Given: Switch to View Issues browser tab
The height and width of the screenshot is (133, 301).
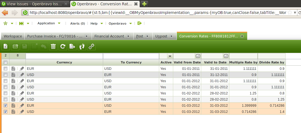Looking at the screenshot, I should click(34, 4).
